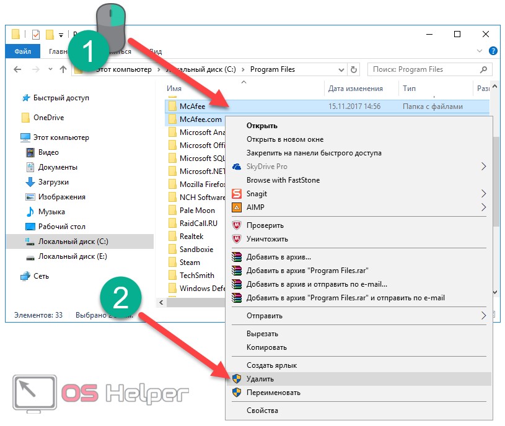Select Локальный диск (E:) in navigation pane
The height and width of the screenshot is (426, 505).
pyautogui.click(x=72, y=256)
